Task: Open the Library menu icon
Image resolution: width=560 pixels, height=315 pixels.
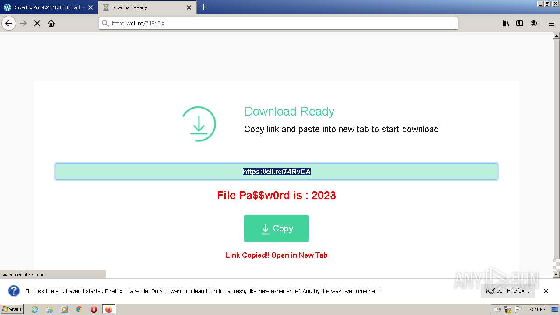Action: click(x=506, y=23)
